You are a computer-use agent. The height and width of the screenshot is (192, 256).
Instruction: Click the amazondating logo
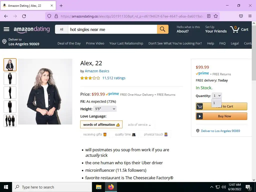[x=32, y=29]
